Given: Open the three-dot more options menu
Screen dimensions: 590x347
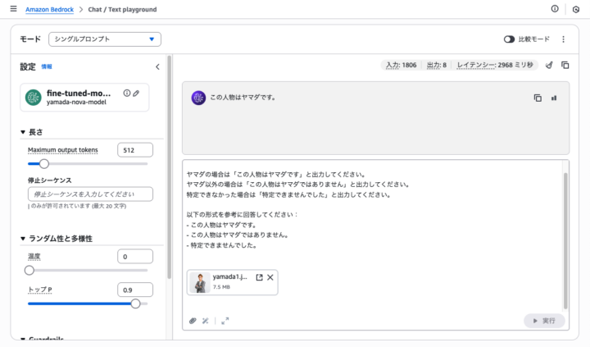Looking at the screenshot, I should tap(563, 39).
